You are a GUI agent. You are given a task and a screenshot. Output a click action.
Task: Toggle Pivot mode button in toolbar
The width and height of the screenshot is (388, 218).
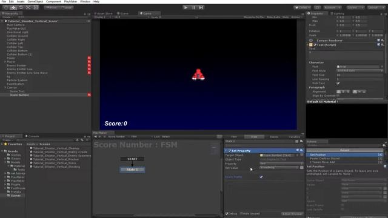tap(52, 7)
